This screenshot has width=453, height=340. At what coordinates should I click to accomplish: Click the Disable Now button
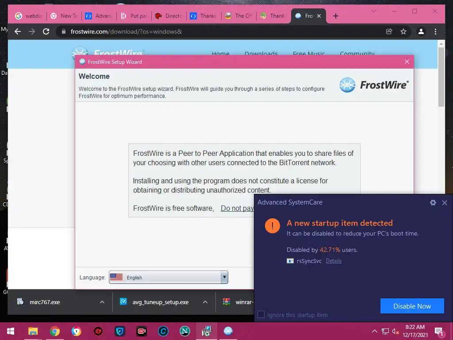tap(412, 306)
